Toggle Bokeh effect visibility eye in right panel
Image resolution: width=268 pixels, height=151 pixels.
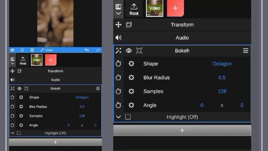point(129,51)
